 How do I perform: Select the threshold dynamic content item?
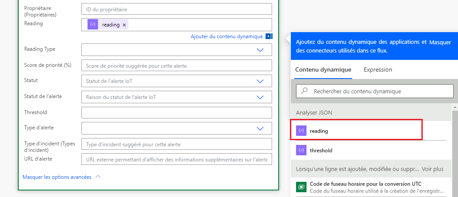click(371, 151)
